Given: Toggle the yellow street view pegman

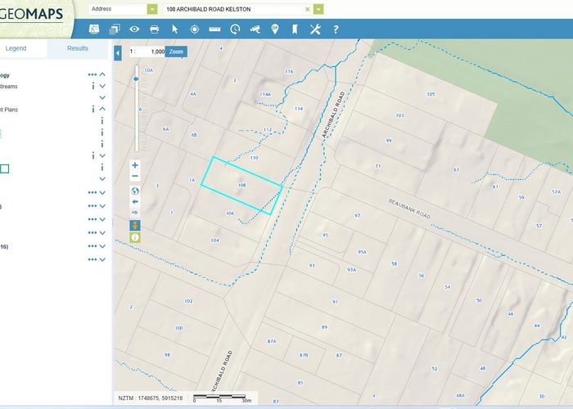Looking at the screenshot, I should tap(135, 225).
